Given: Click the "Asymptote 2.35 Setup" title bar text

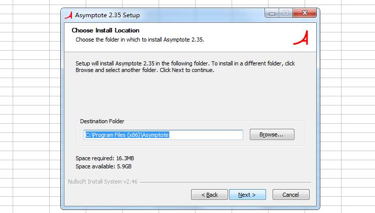Looking at the screenshot, I should (107, 15).
